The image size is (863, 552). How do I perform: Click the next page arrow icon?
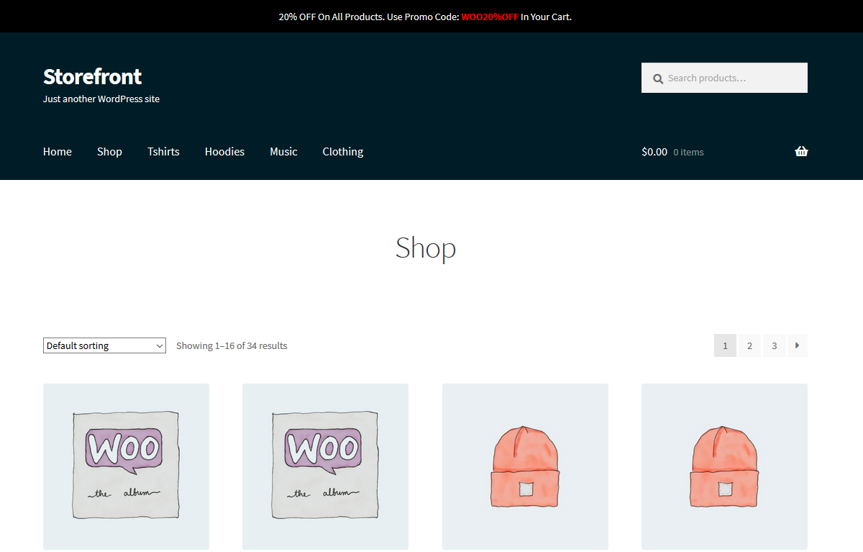tap(798, 345)
